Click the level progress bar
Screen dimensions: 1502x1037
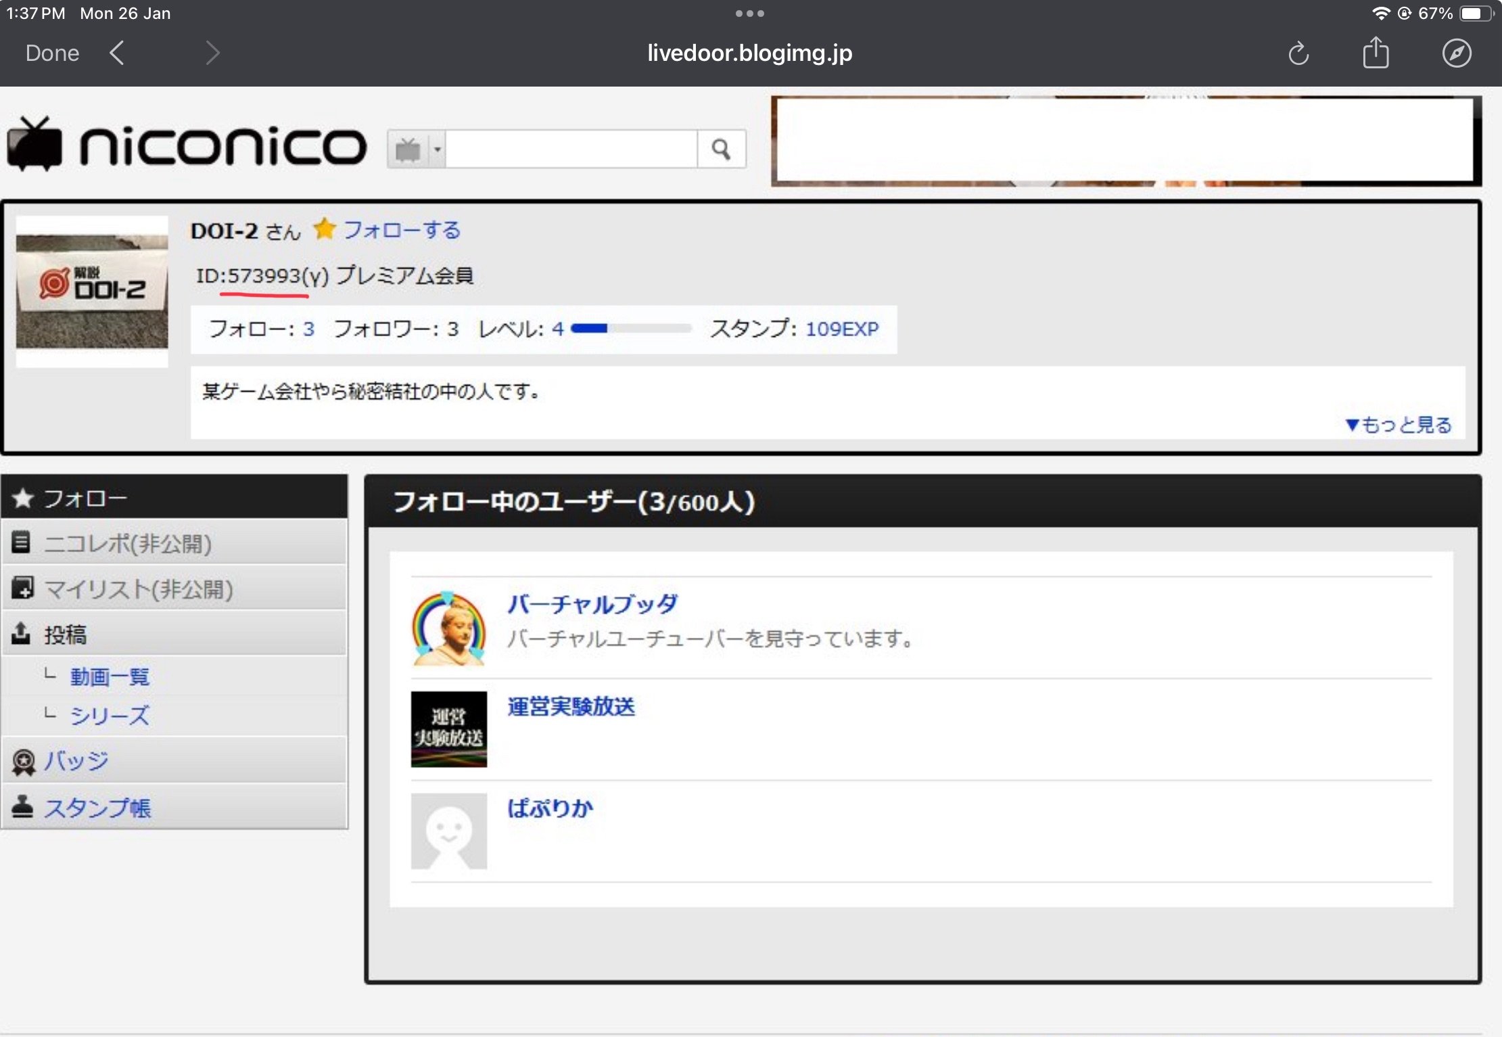pos(630,329)
